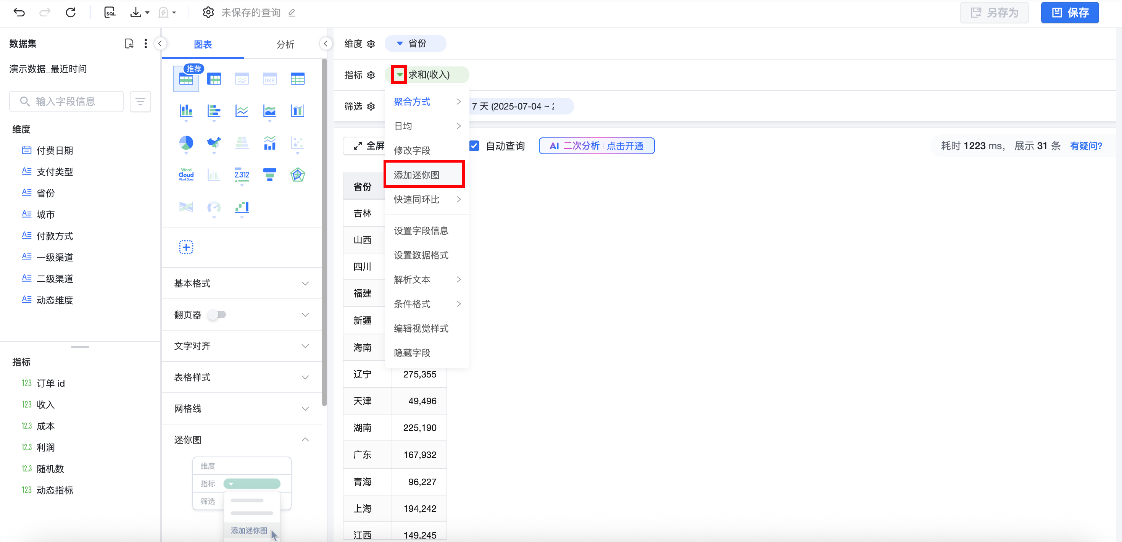Toggle the 翻页器 switch
This screenshot has width=1122, height=542.
click(217, 315)
